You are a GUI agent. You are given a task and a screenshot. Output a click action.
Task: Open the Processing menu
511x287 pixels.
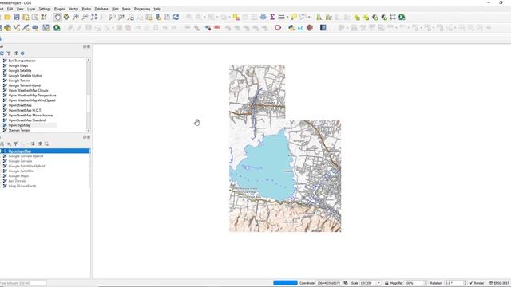click(142, 9)
